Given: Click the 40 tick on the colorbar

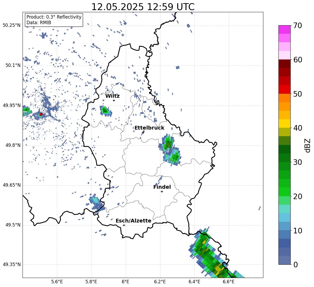Looking at the screenshot, I should coord(298,128).
